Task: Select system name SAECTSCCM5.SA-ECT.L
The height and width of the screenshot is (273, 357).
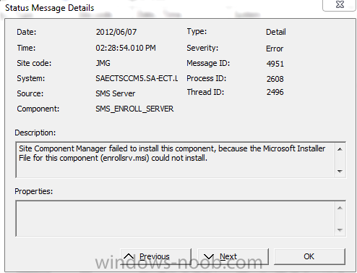Action: (137, 78)
